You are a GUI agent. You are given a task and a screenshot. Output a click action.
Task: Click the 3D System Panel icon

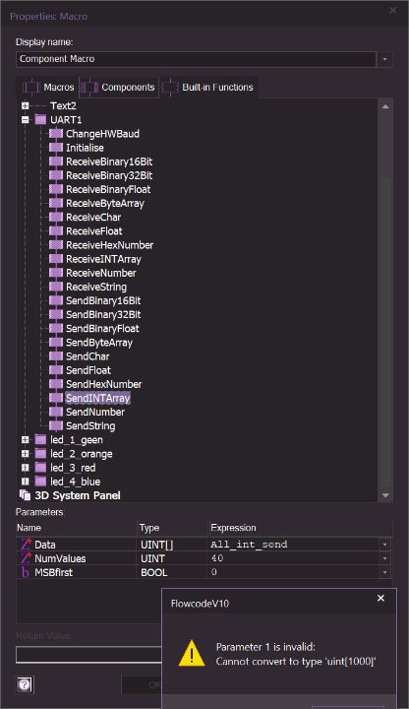point(25,495)
